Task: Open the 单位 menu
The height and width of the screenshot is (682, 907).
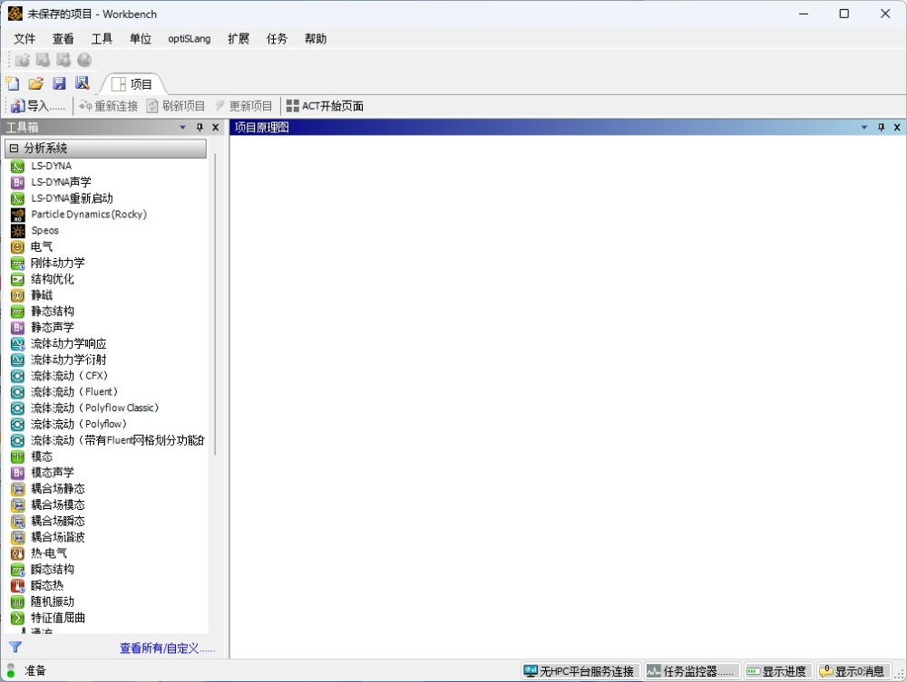Action: [x=140, y=39]
